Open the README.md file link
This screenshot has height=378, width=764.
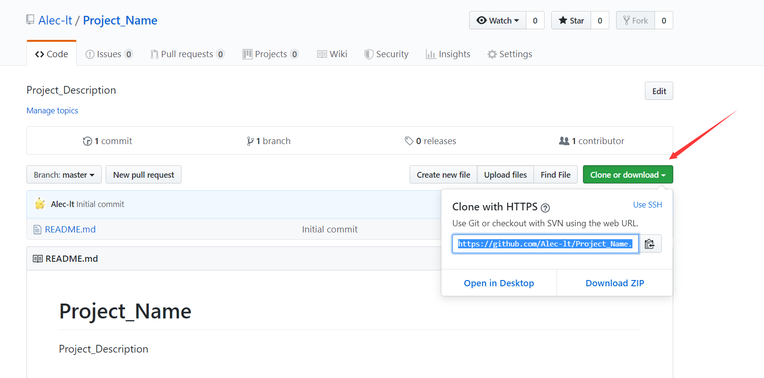point(70,230)
